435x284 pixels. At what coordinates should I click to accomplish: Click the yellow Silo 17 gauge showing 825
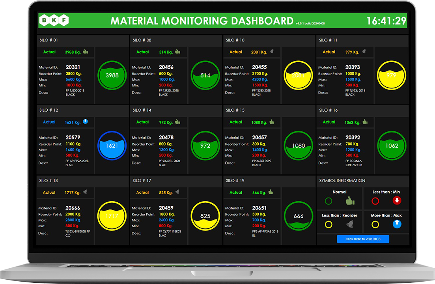[205, 216]
